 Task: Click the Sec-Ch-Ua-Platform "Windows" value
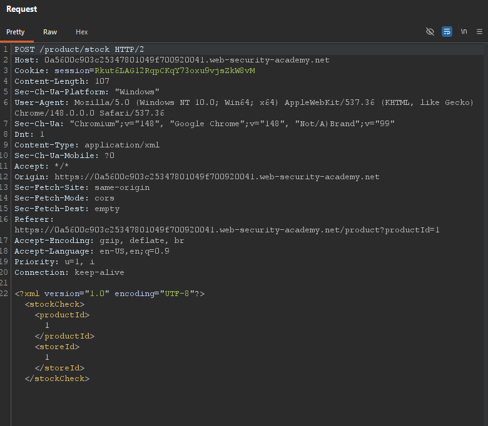click(x=137, y=92)
